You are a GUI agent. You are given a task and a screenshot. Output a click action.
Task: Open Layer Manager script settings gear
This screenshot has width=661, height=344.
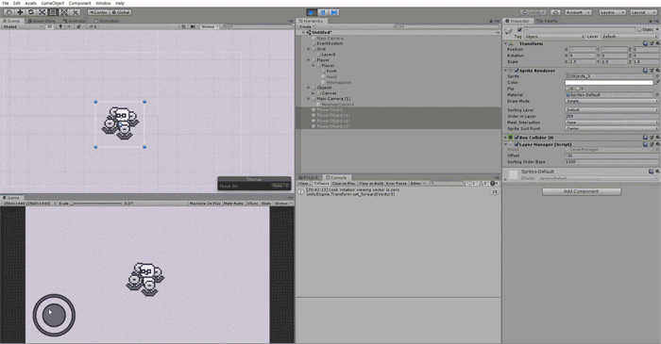click(657, 144)
